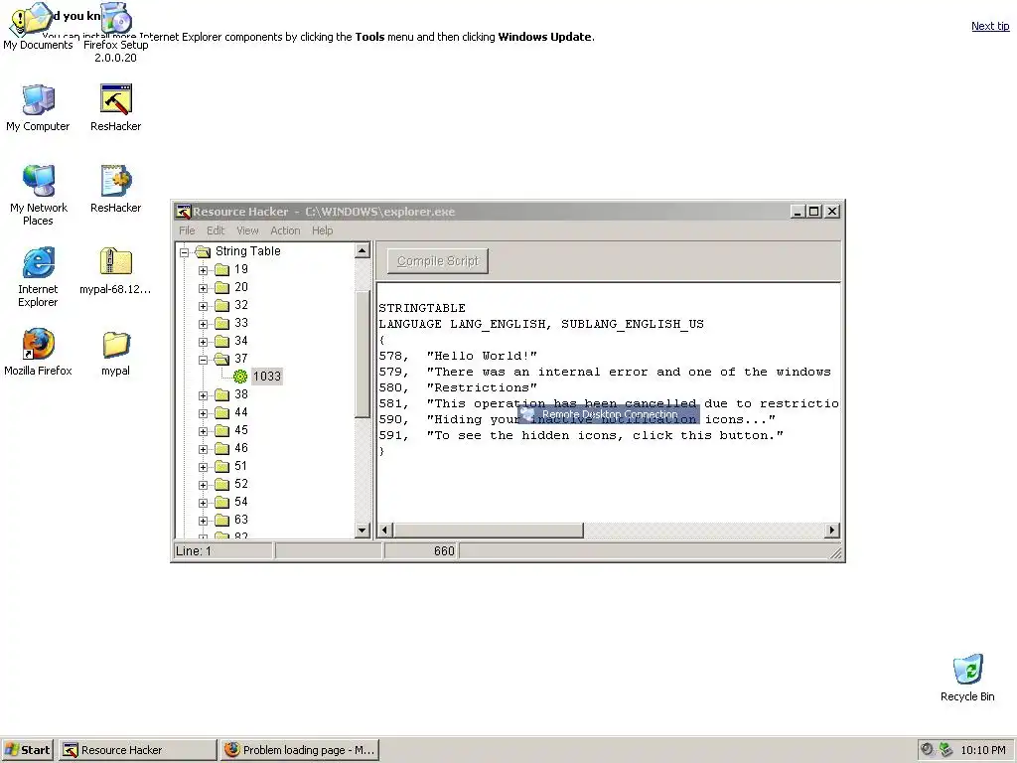Switch to Problem loading page Firefox taskbar button
This screenshot has width=1017, height=763.
click(x=300, y=750)
